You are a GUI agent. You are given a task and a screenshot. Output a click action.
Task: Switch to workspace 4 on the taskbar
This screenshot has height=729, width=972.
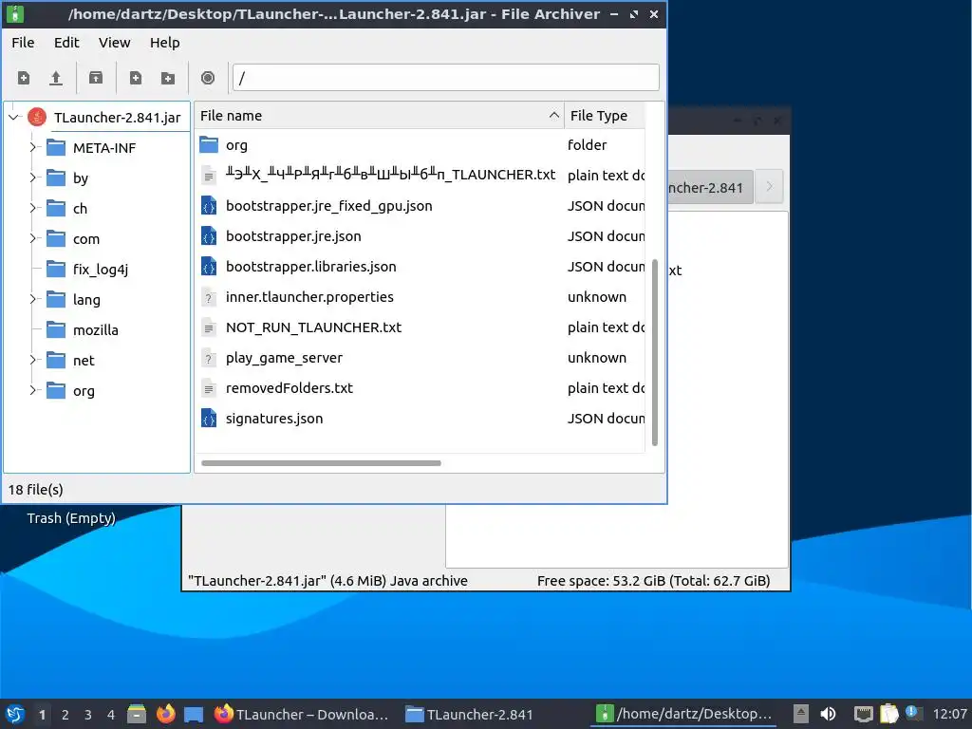coord(111,715)
